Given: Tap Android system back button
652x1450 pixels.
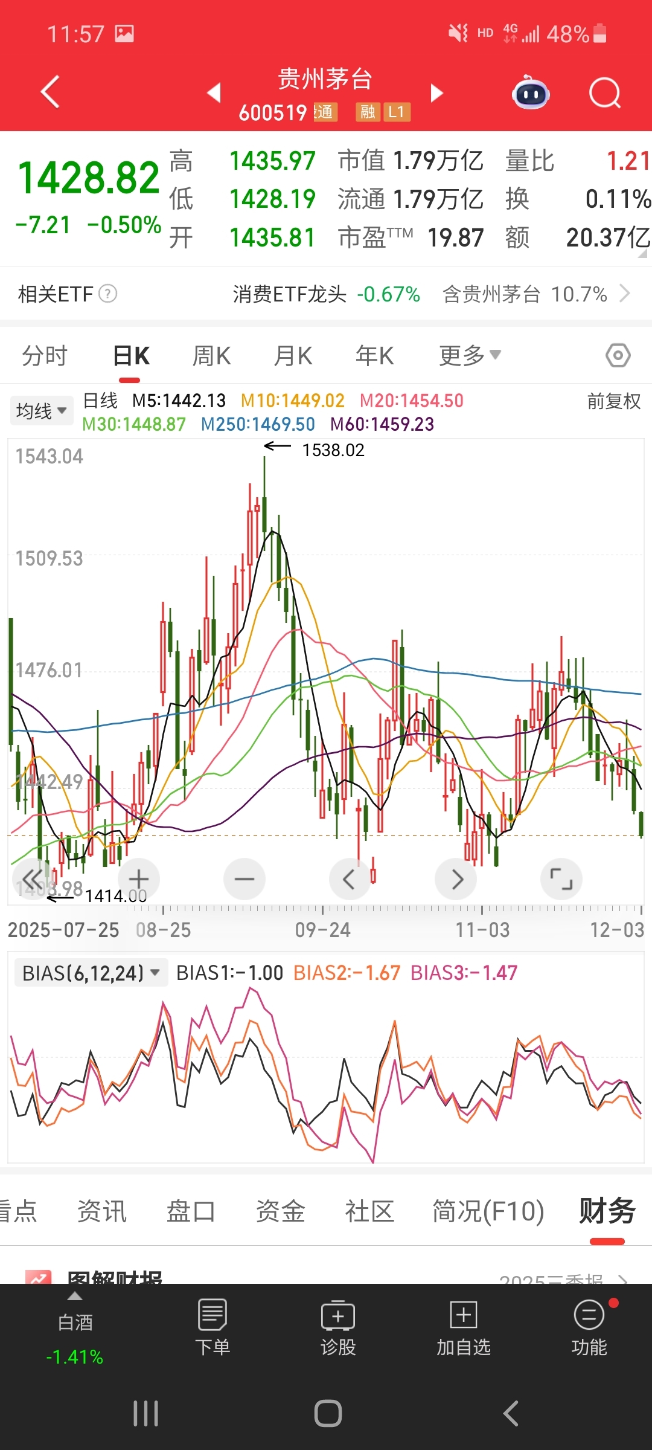Looking at the screenshot, I should click(x=511, y=1414).
